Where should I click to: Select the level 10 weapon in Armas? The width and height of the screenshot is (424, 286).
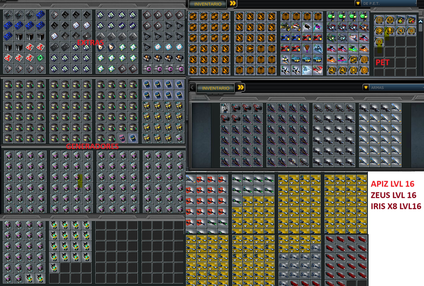pyautogui.click(x=225, y=109)
